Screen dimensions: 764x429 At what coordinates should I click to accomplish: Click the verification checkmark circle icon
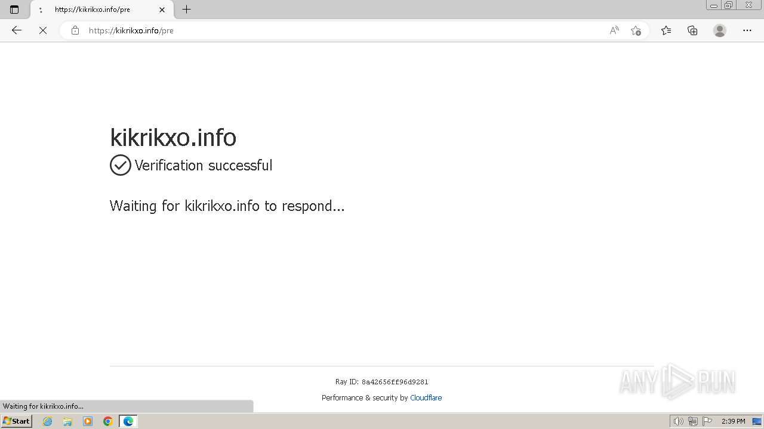coord(121,165)
